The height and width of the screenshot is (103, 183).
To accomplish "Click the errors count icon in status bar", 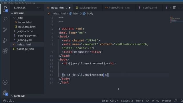I will pyautogui.click(x=6, y=101).
